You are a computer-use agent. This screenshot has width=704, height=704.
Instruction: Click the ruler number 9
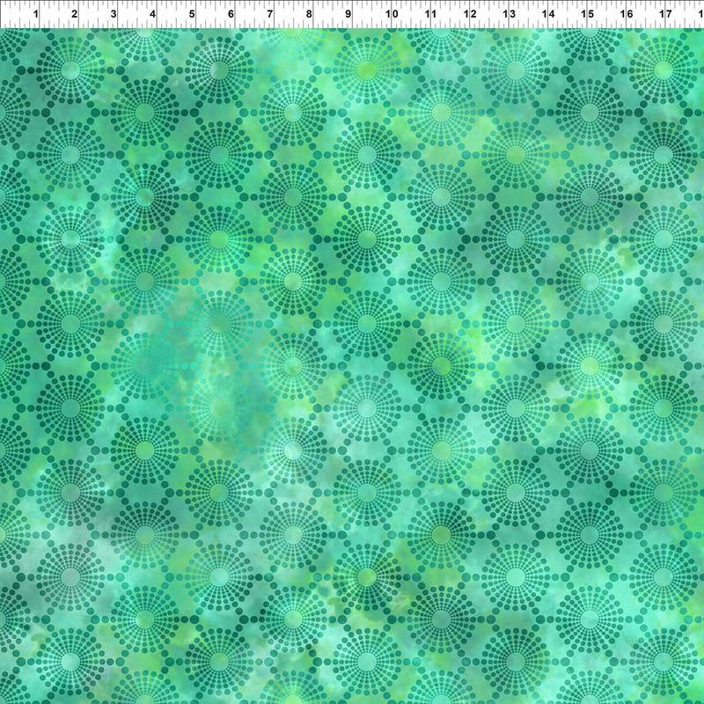(348, 14)
